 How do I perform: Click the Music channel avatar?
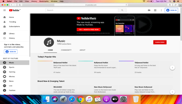(49, 42)
